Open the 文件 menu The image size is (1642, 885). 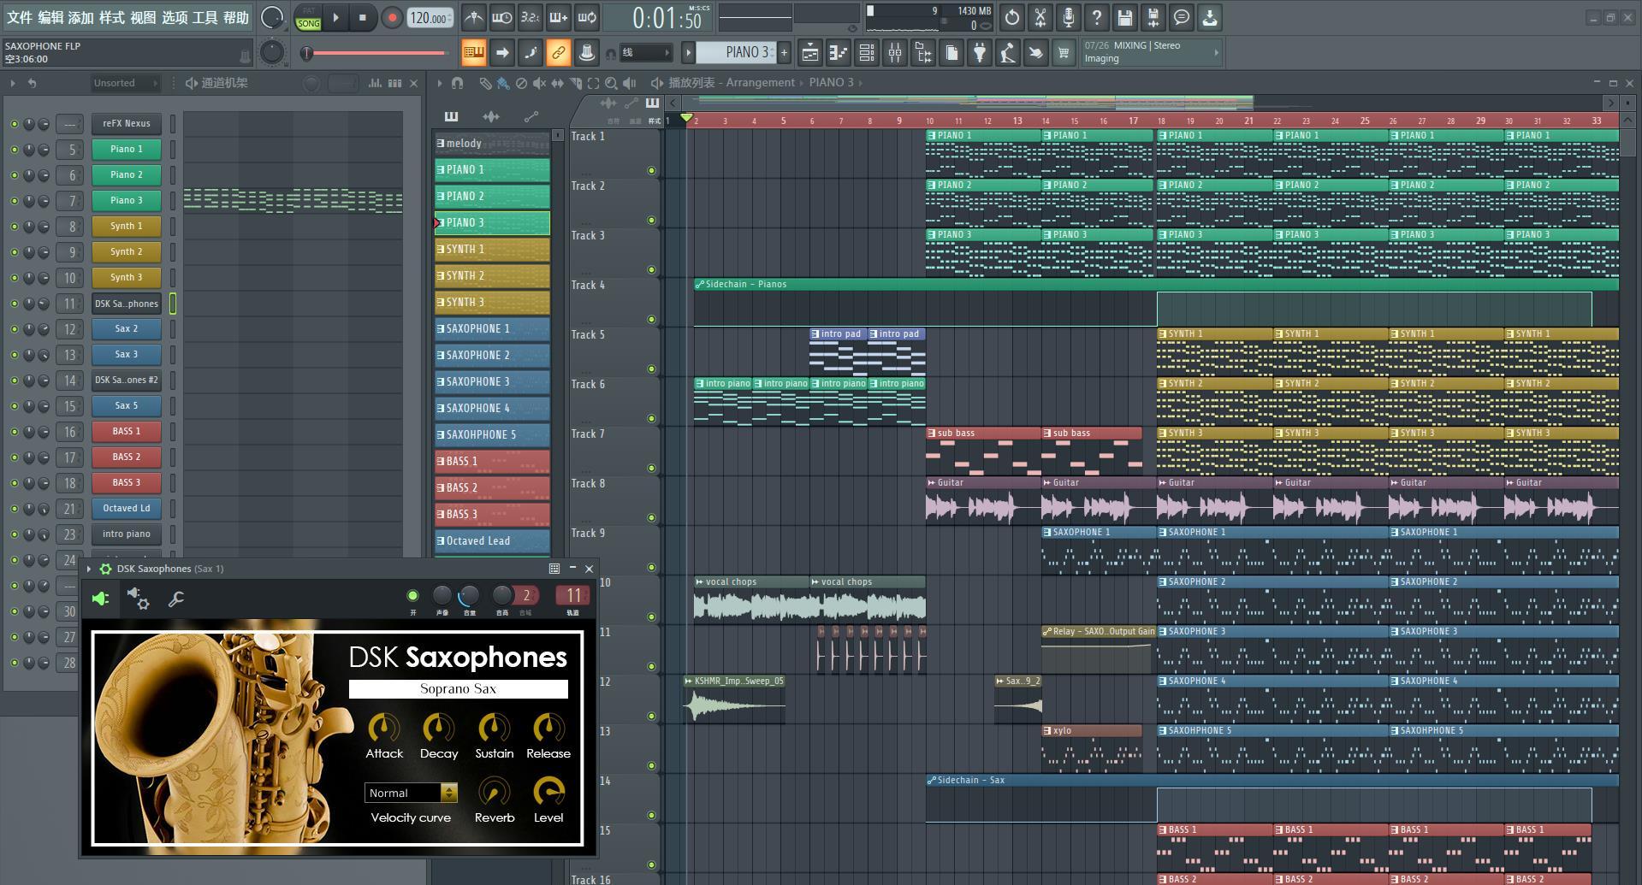[19, 17]
